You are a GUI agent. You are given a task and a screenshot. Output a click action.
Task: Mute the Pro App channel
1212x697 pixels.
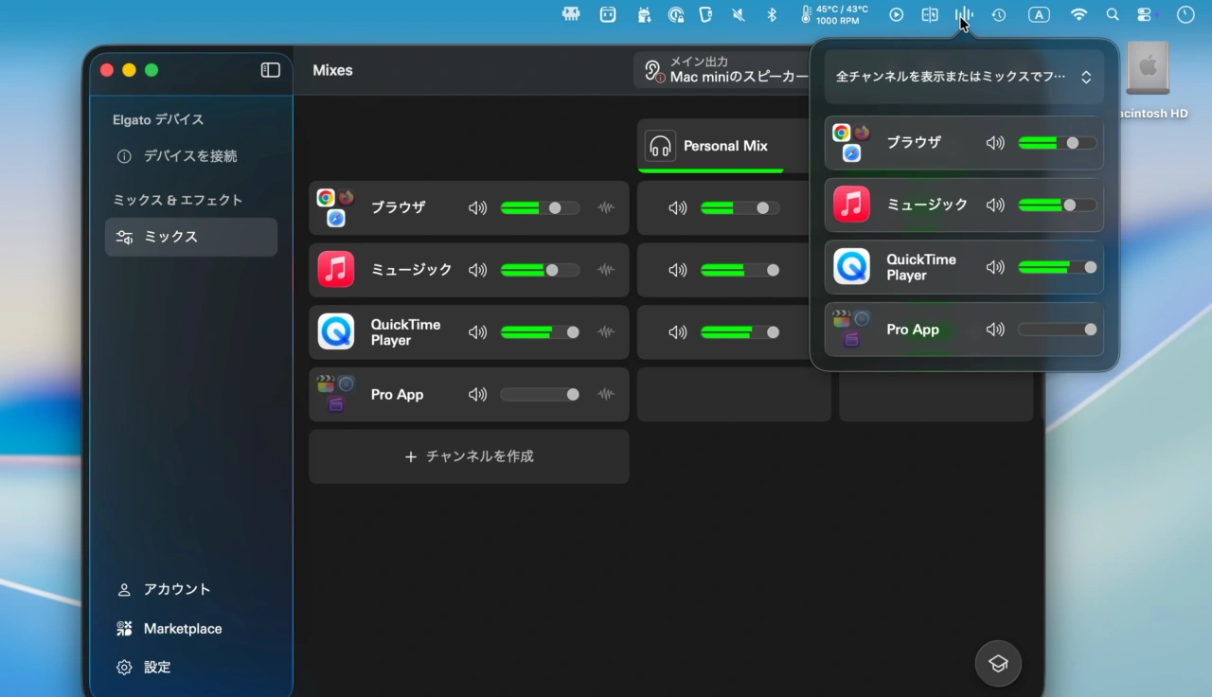click(x=477, y=394)
